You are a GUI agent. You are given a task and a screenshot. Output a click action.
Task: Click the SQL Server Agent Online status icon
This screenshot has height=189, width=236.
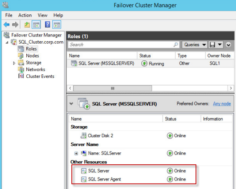point(170,179)
